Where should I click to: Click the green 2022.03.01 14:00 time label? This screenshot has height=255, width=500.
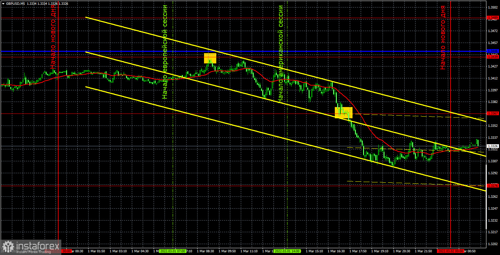pos(287,251)
